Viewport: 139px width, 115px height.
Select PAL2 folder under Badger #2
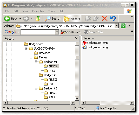point(50,84)
